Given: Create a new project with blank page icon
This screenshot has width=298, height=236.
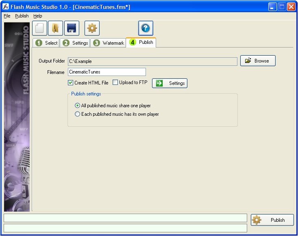Looking at the screenshot, I should (x=39, y=28).
